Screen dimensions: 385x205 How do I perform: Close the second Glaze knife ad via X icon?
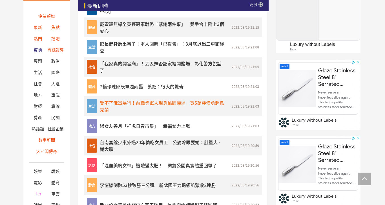coord(358,138)
